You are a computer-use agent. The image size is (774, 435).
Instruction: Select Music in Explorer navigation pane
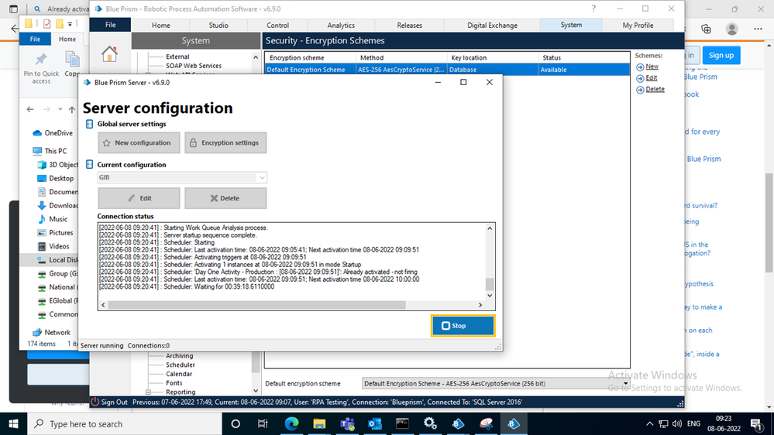(53, 219)
